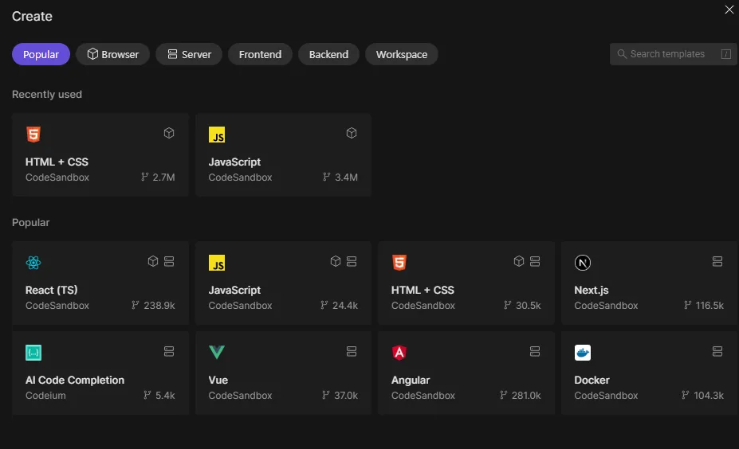Click server icon on AI Code Completion card

tap(169, 351)
